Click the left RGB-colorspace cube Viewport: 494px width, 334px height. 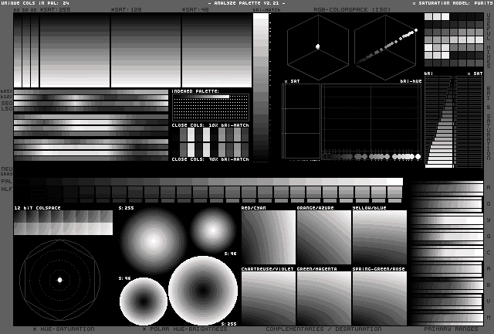317,46
